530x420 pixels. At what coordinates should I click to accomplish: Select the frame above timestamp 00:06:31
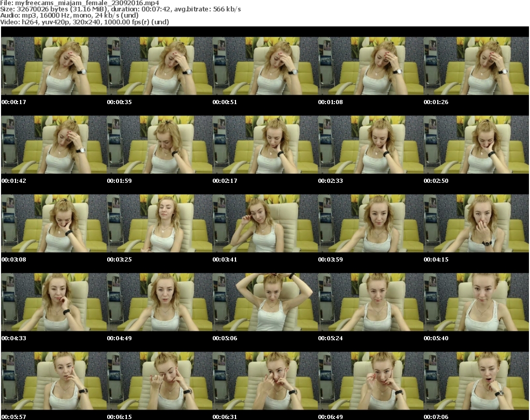point(264,381)
